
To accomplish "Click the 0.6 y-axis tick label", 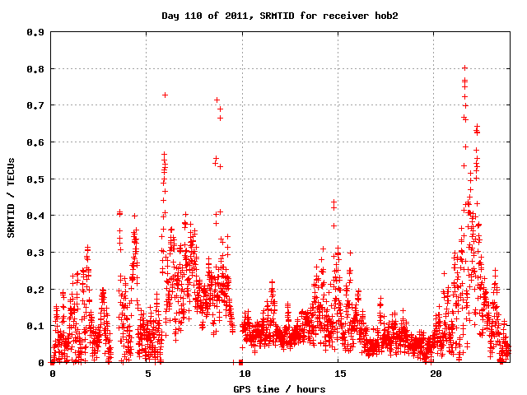I will click(x=36, y=142).
